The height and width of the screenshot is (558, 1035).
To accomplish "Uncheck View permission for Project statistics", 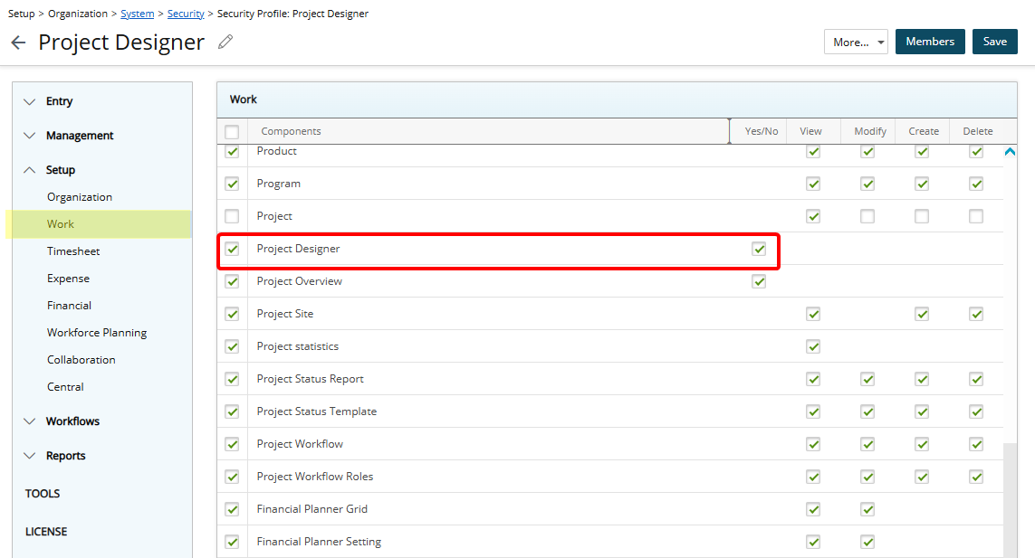I will [812, 345].
